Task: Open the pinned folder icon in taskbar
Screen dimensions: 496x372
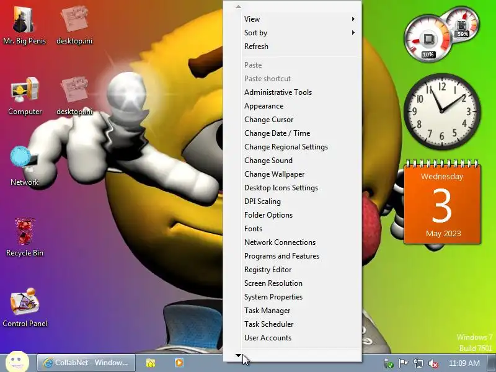Action: click(151, 363)
